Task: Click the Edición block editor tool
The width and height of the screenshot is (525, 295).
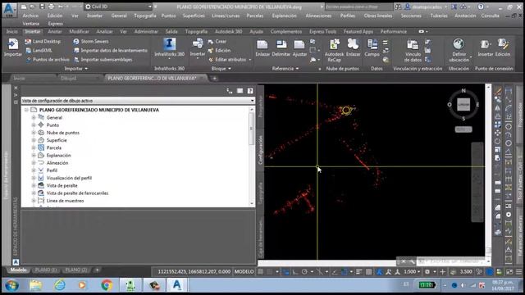Action: click(219, 51)
